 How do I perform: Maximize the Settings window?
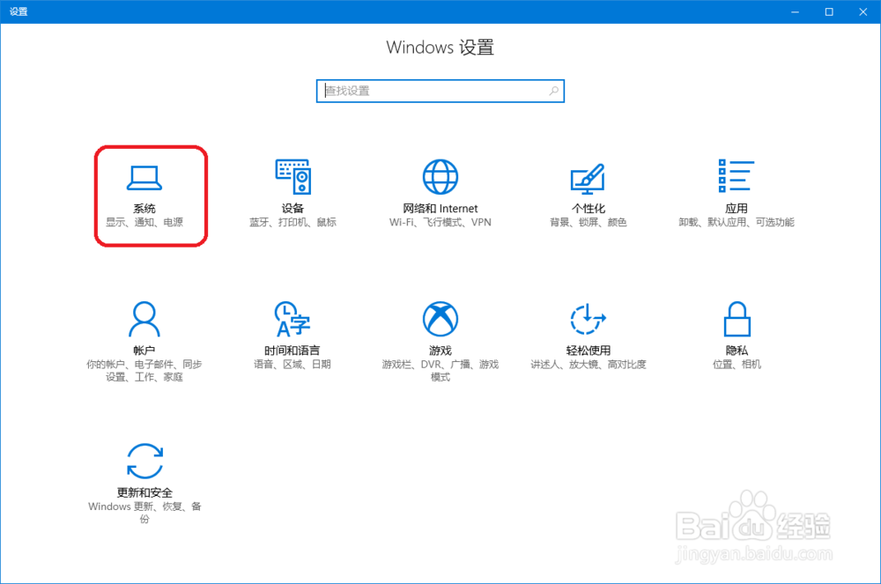click(828, 11)
